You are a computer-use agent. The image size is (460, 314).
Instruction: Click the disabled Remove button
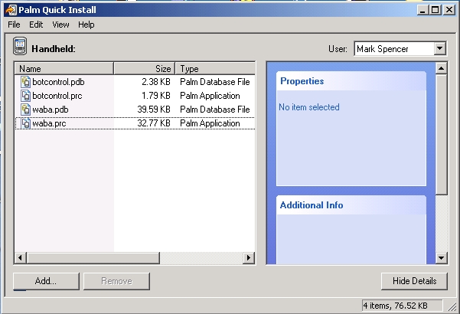116,281
